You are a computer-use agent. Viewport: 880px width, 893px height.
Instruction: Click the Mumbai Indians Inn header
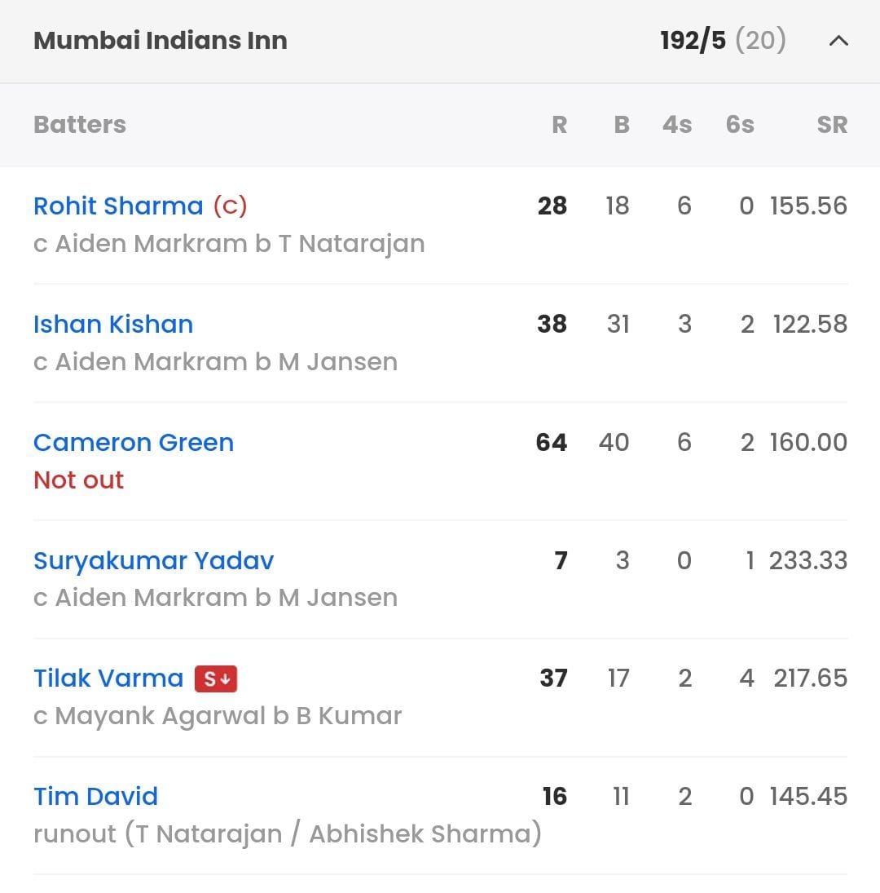tap(160, 40)
